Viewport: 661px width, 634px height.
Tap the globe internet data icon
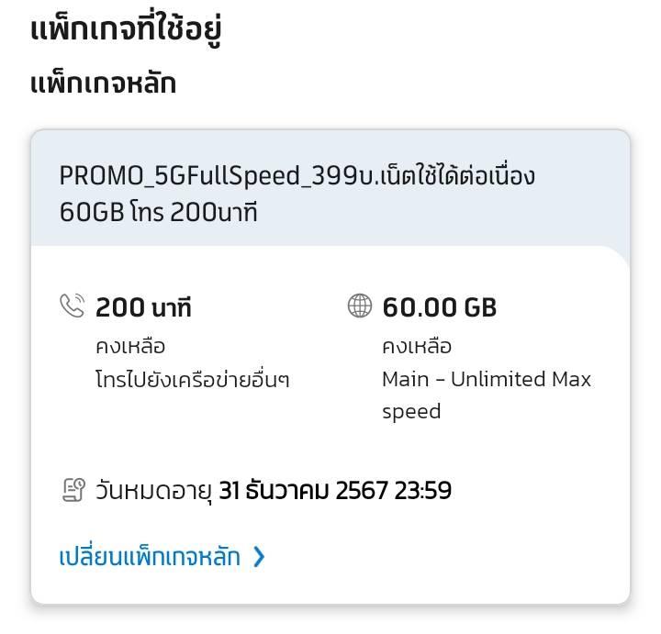tap(360, 306)
